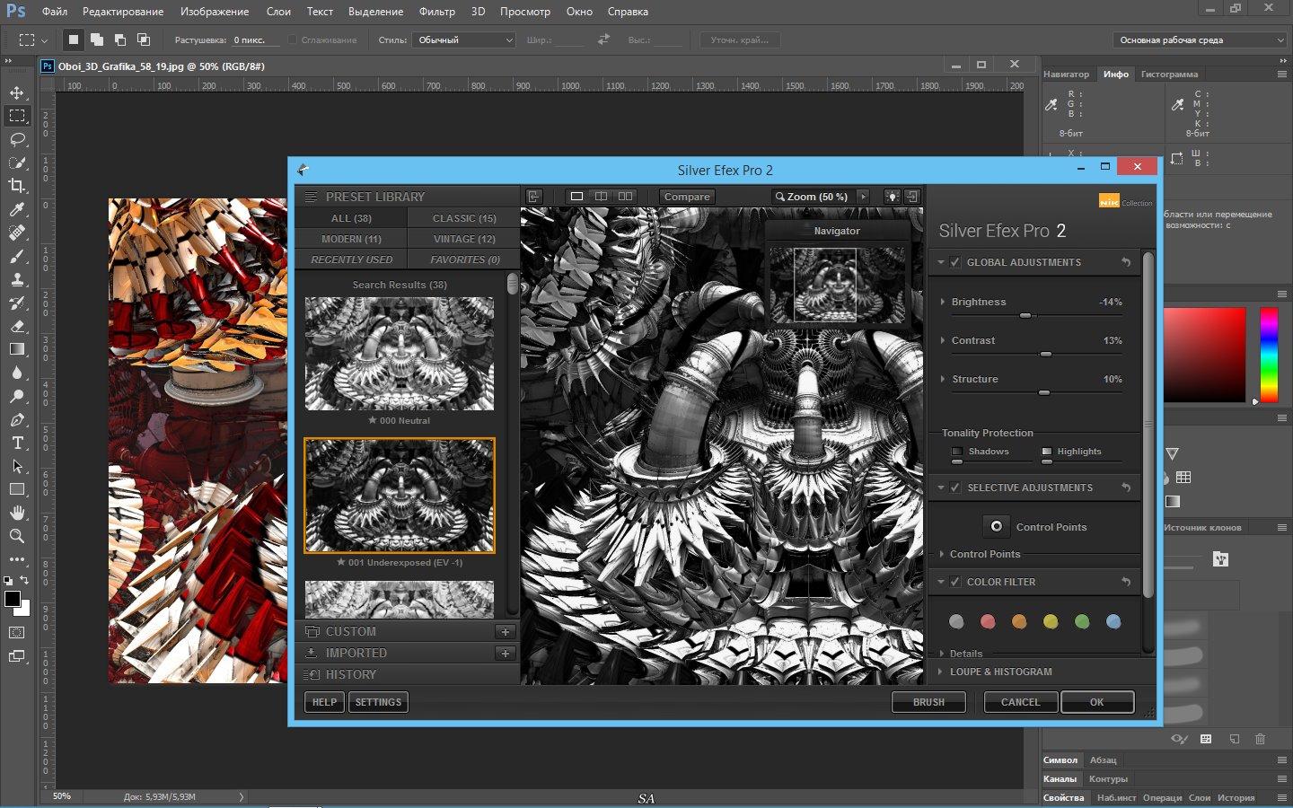Select the red color filter
1293x808 pixels.
(988, 621)
